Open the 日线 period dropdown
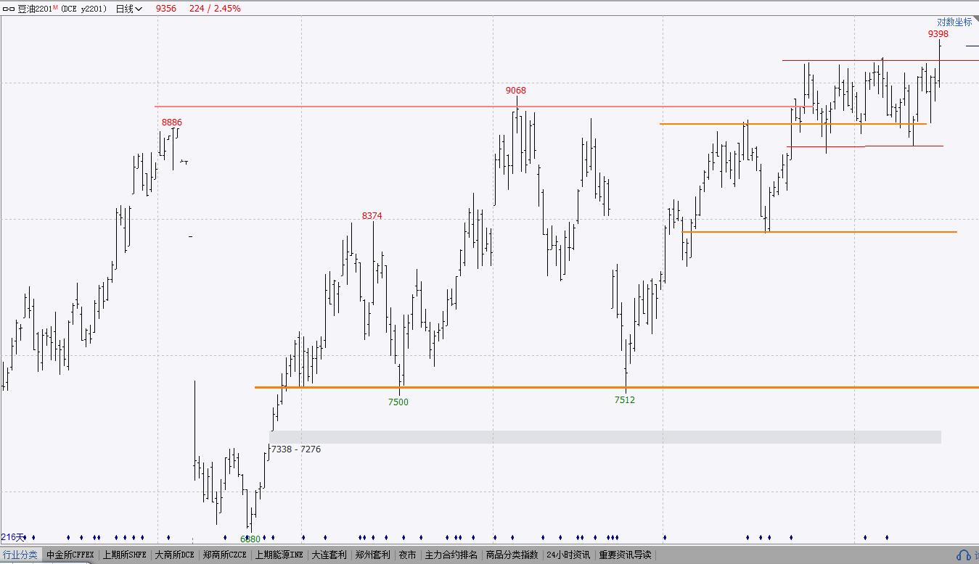 point(130,9)
